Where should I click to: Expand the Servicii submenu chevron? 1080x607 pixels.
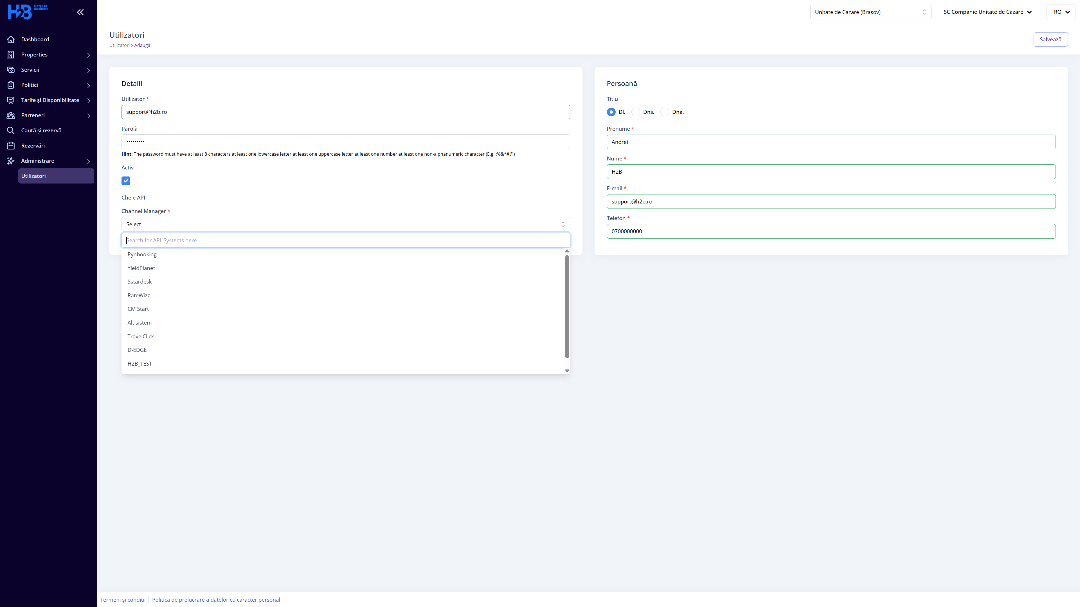(x=89, y=70)
